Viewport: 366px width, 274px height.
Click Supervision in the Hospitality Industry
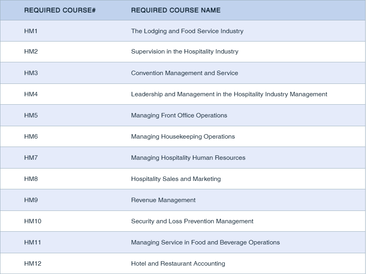tap(185, 52)
